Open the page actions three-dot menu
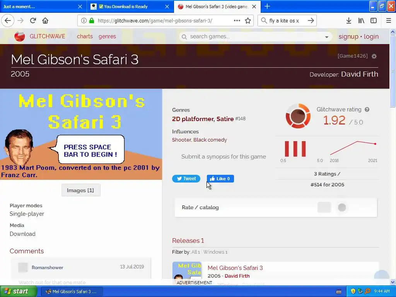The image size is (396, 297). 237,20
